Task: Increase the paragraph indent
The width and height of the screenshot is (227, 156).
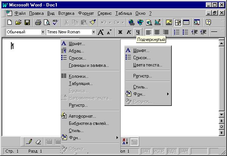Action: 203,32
